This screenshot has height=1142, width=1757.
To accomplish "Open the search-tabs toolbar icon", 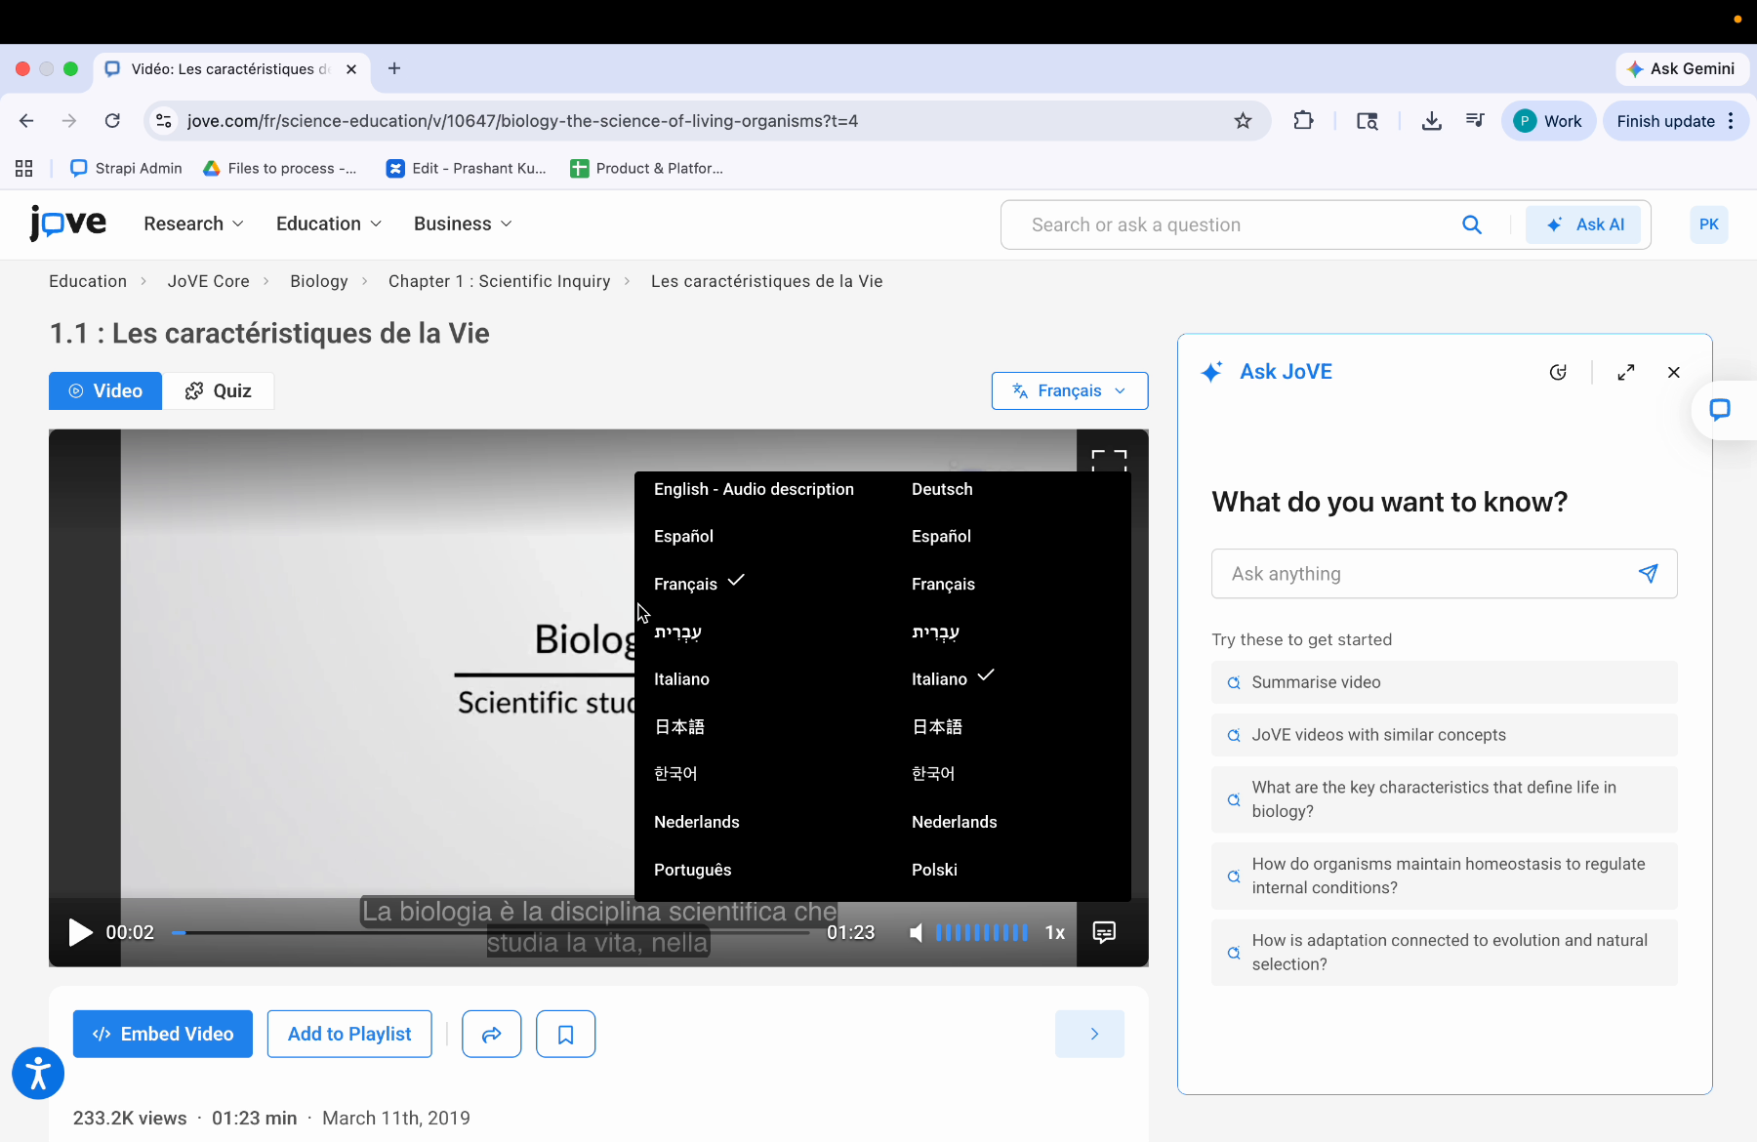I will (1367, 121).
